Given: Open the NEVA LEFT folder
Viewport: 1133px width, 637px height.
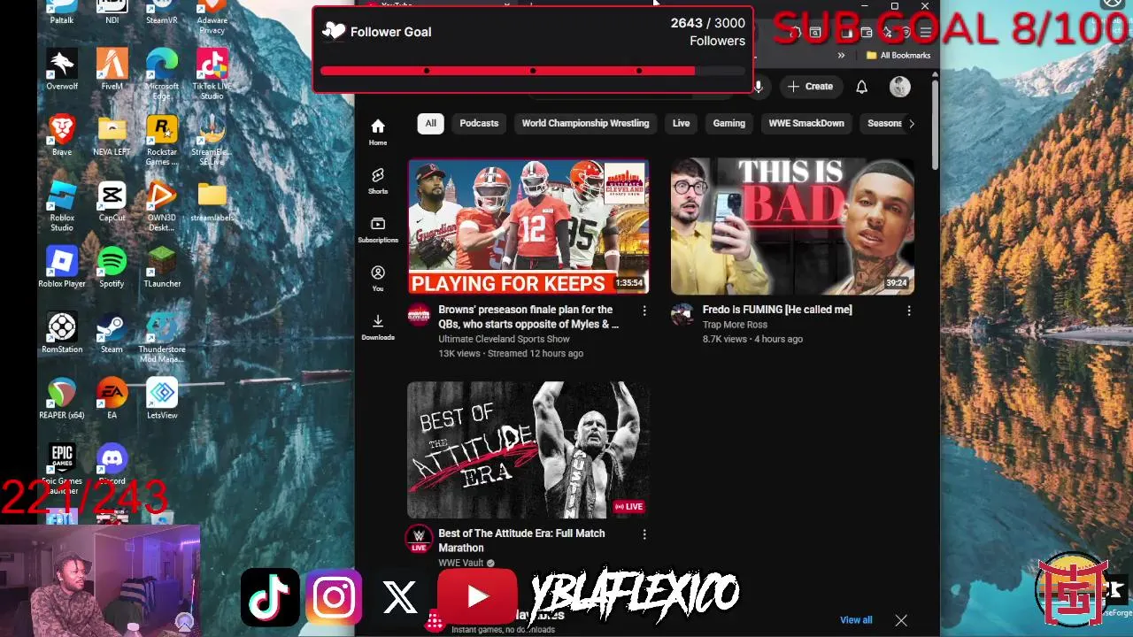Looking at the screenshot, I should click(x=112, y=135).
